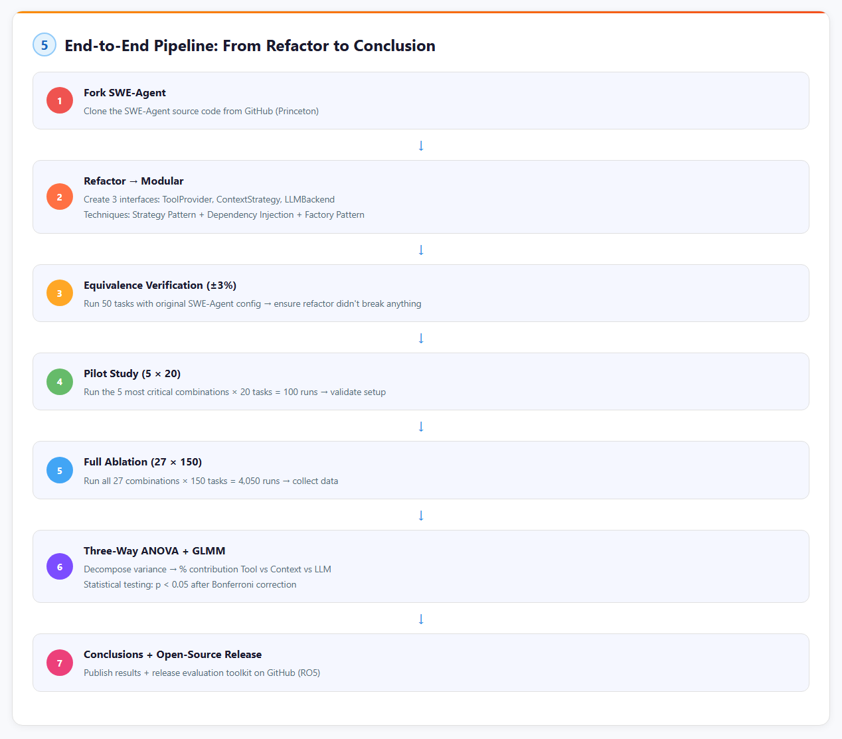Click the pink step 7 circle

[60, 663]
